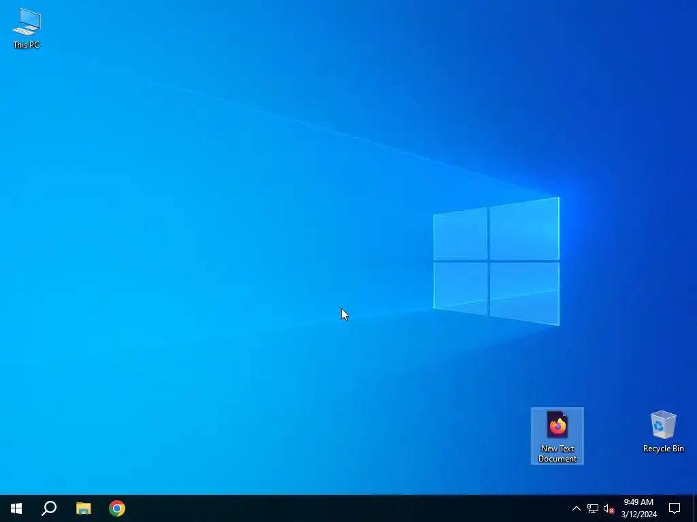This screenshot has width=697, height=522.
Task: Click the "Recycle Bin" label text
Action: [663, 449]
